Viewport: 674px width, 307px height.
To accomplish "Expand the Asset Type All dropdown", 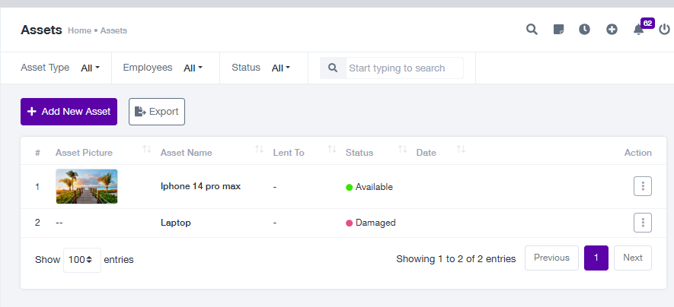I will 91,68.
